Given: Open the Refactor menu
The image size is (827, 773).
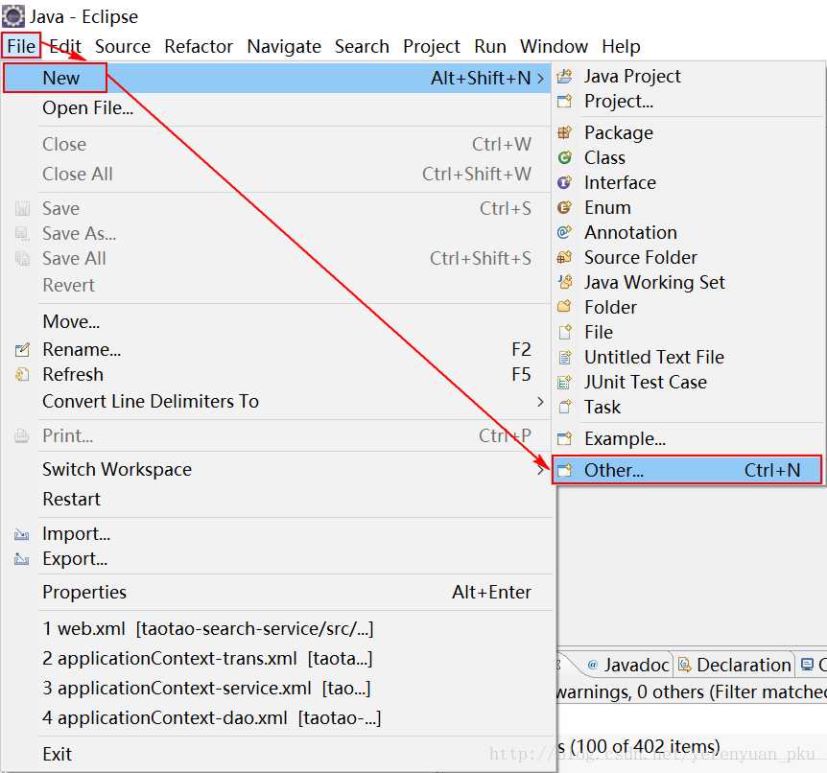Looking at the screenshot, I should pos(199,46).
